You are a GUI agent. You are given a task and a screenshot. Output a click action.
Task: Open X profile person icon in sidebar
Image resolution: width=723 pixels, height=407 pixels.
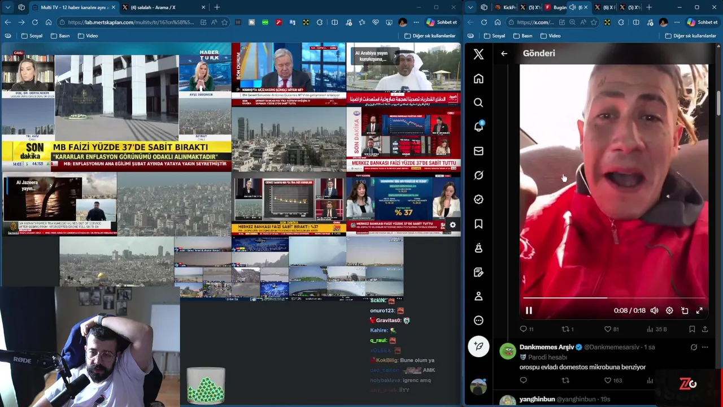click(x=478, y=296)
